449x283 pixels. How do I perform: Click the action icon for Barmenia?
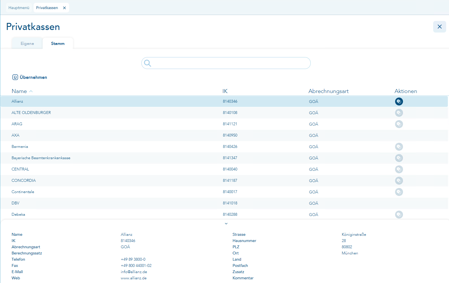click(x=399, y=147)
